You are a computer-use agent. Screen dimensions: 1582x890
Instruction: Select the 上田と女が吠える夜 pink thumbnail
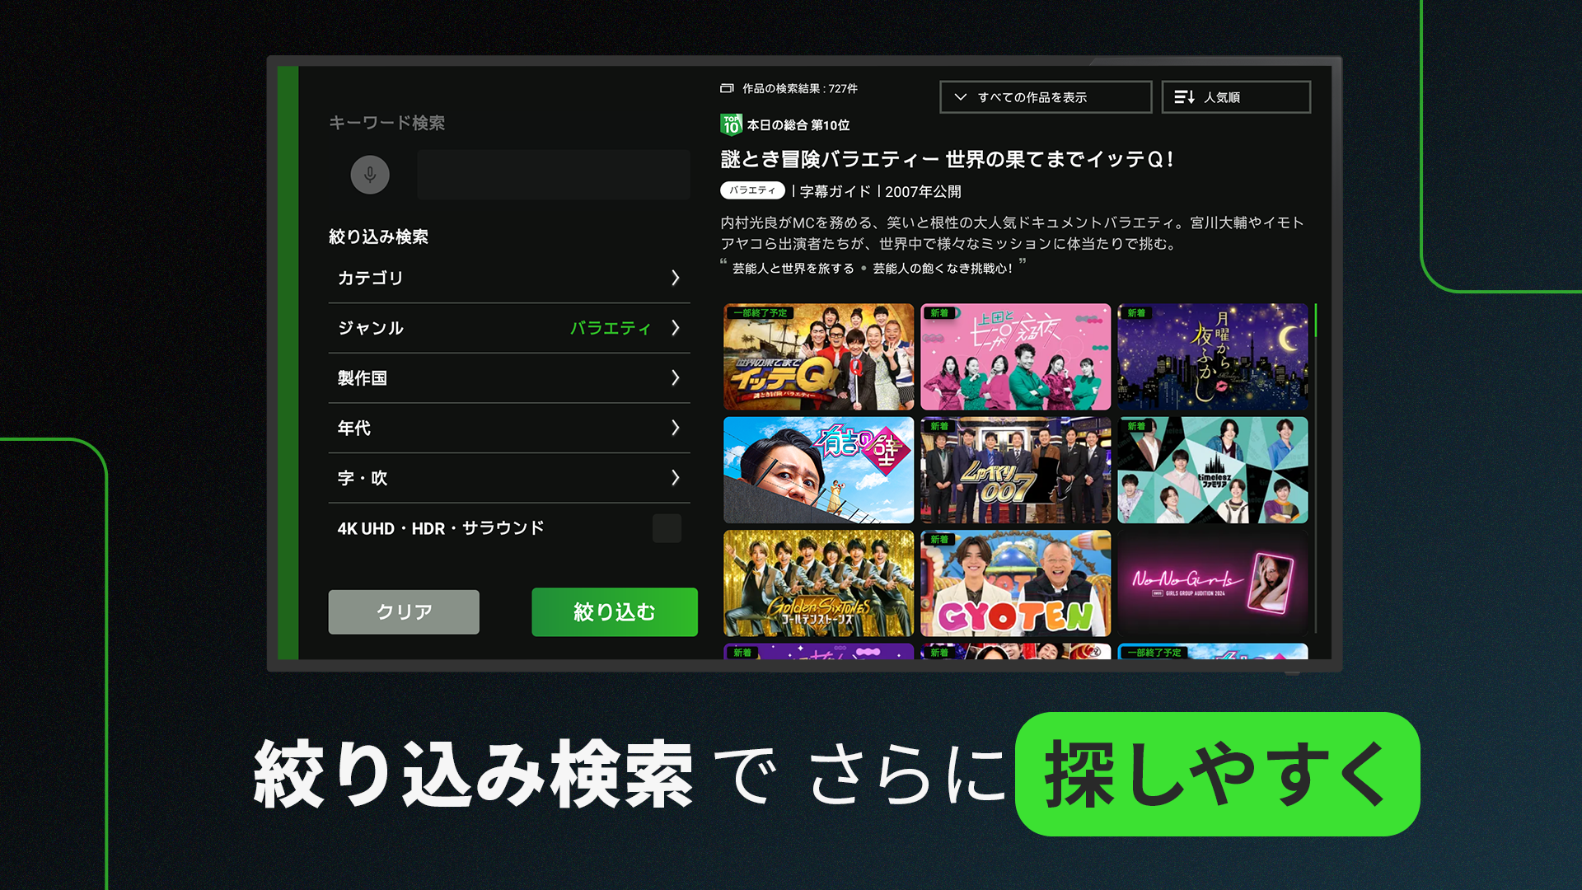[1015, 357]
